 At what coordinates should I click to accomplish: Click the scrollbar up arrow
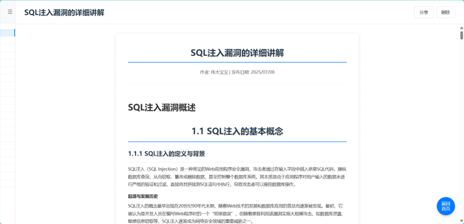coord(462,28)
